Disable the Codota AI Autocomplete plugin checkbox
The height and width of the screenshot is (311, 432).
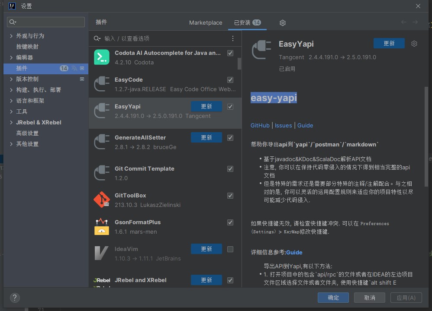coord(230,53)
